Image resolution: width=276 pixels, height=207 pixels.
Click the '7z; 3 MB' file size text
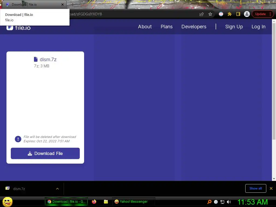(x=42, y=66)
